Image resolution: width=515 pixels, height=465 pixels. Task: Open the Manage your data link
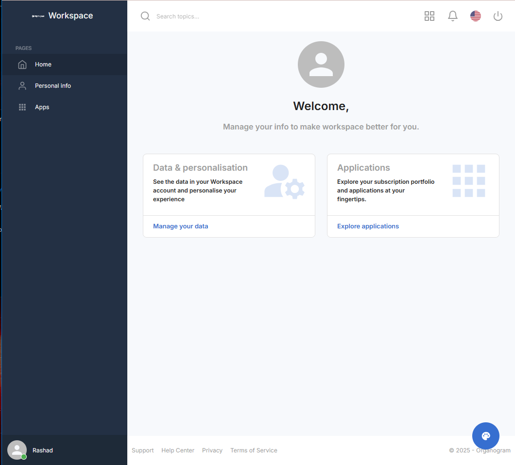[x=180, y=226]
